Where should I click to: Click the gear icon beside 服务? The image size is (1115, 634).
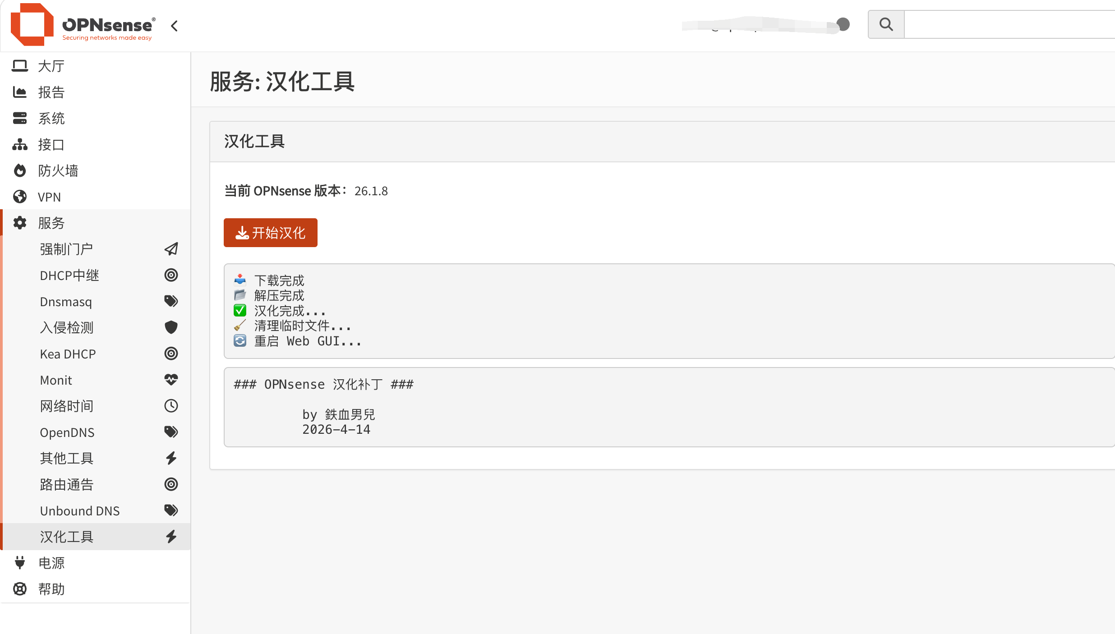20,223
